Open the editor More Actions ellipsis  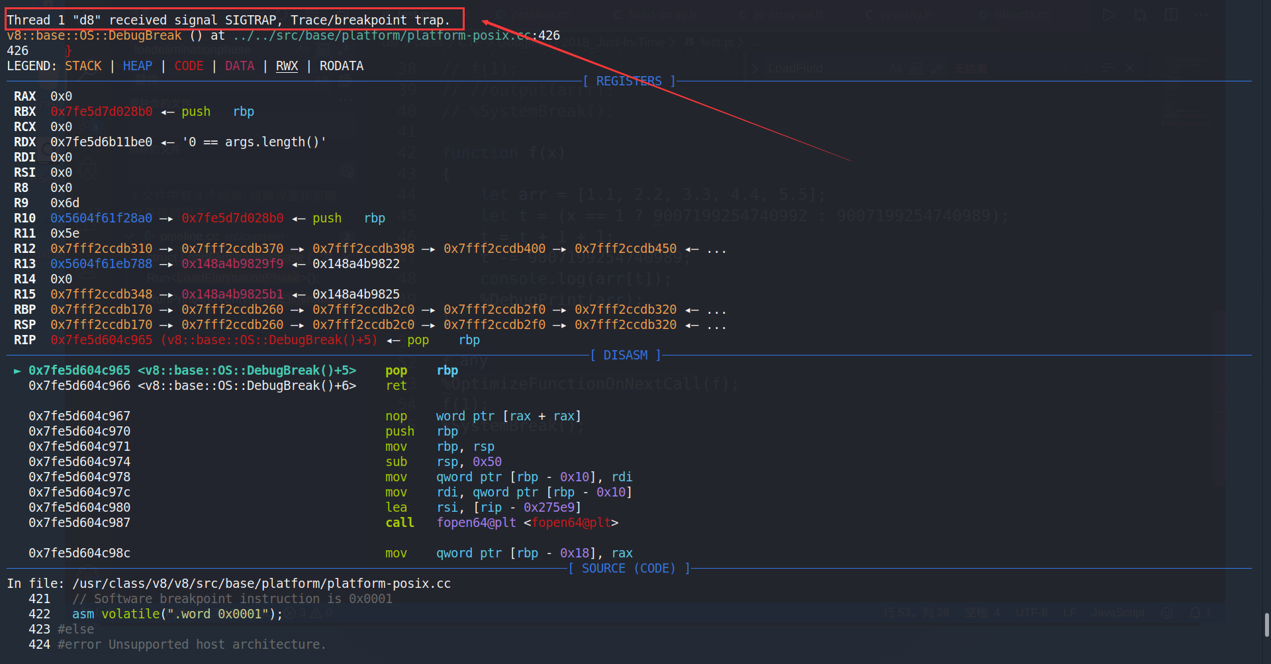[1201, 15]
